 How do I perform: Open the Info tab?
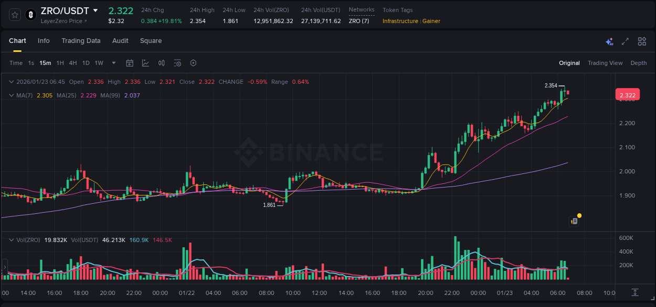(x=44, y=41)
